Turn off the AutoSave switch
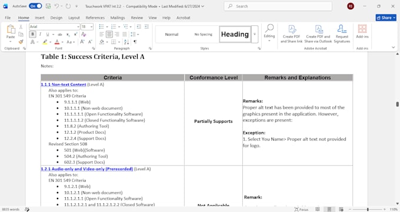Image resolution: width=400 pixels, height=212 pixels. [x=35, y=6]
